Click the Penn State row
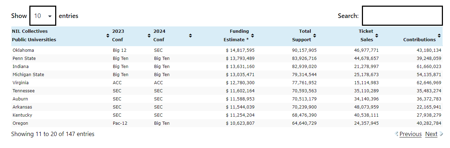 [24, 58]
